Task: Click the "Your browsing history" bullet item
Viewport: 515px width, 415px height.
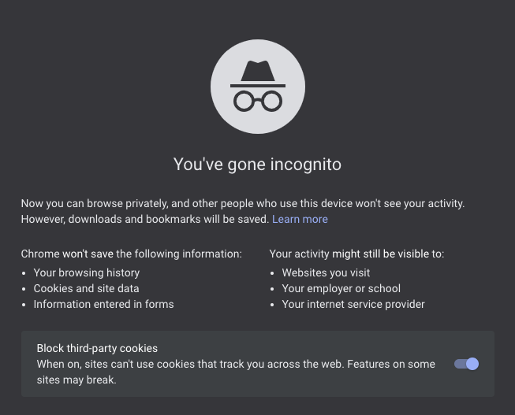Action: pos(86,272)
